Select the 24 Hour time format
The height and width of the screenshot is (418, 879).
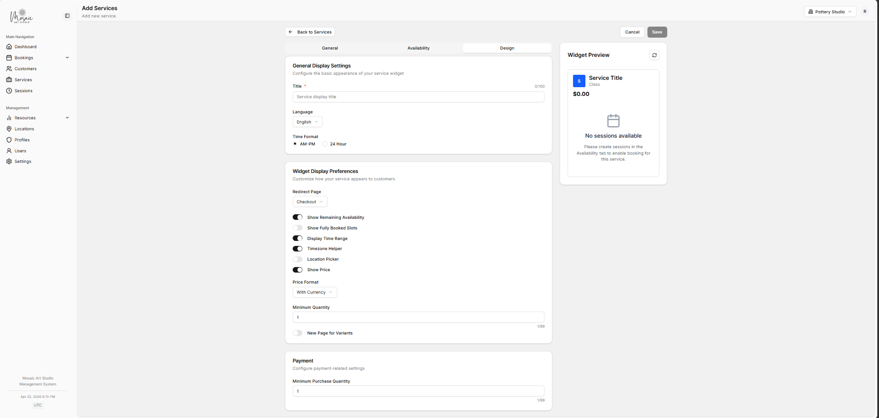[325, 144]
